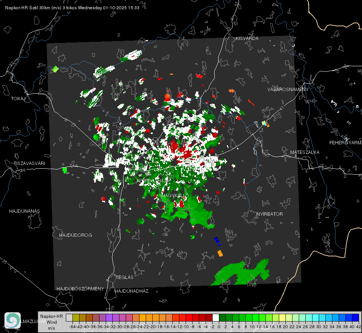Pick the red swatch between -10 and -8
The width and height of the screenshot is (362, 333).
189,317
